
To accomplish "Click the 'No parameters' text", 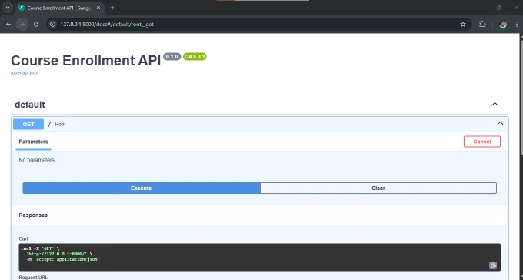I will pyautogui.click(x=36, y=160).
